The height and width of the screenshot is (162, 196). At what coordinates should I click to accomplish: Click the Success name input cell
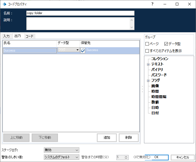[30, 50]
